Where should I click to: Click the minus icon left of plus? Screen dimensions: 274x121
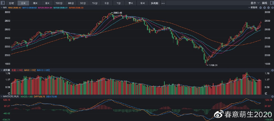(x=261, y=7)
